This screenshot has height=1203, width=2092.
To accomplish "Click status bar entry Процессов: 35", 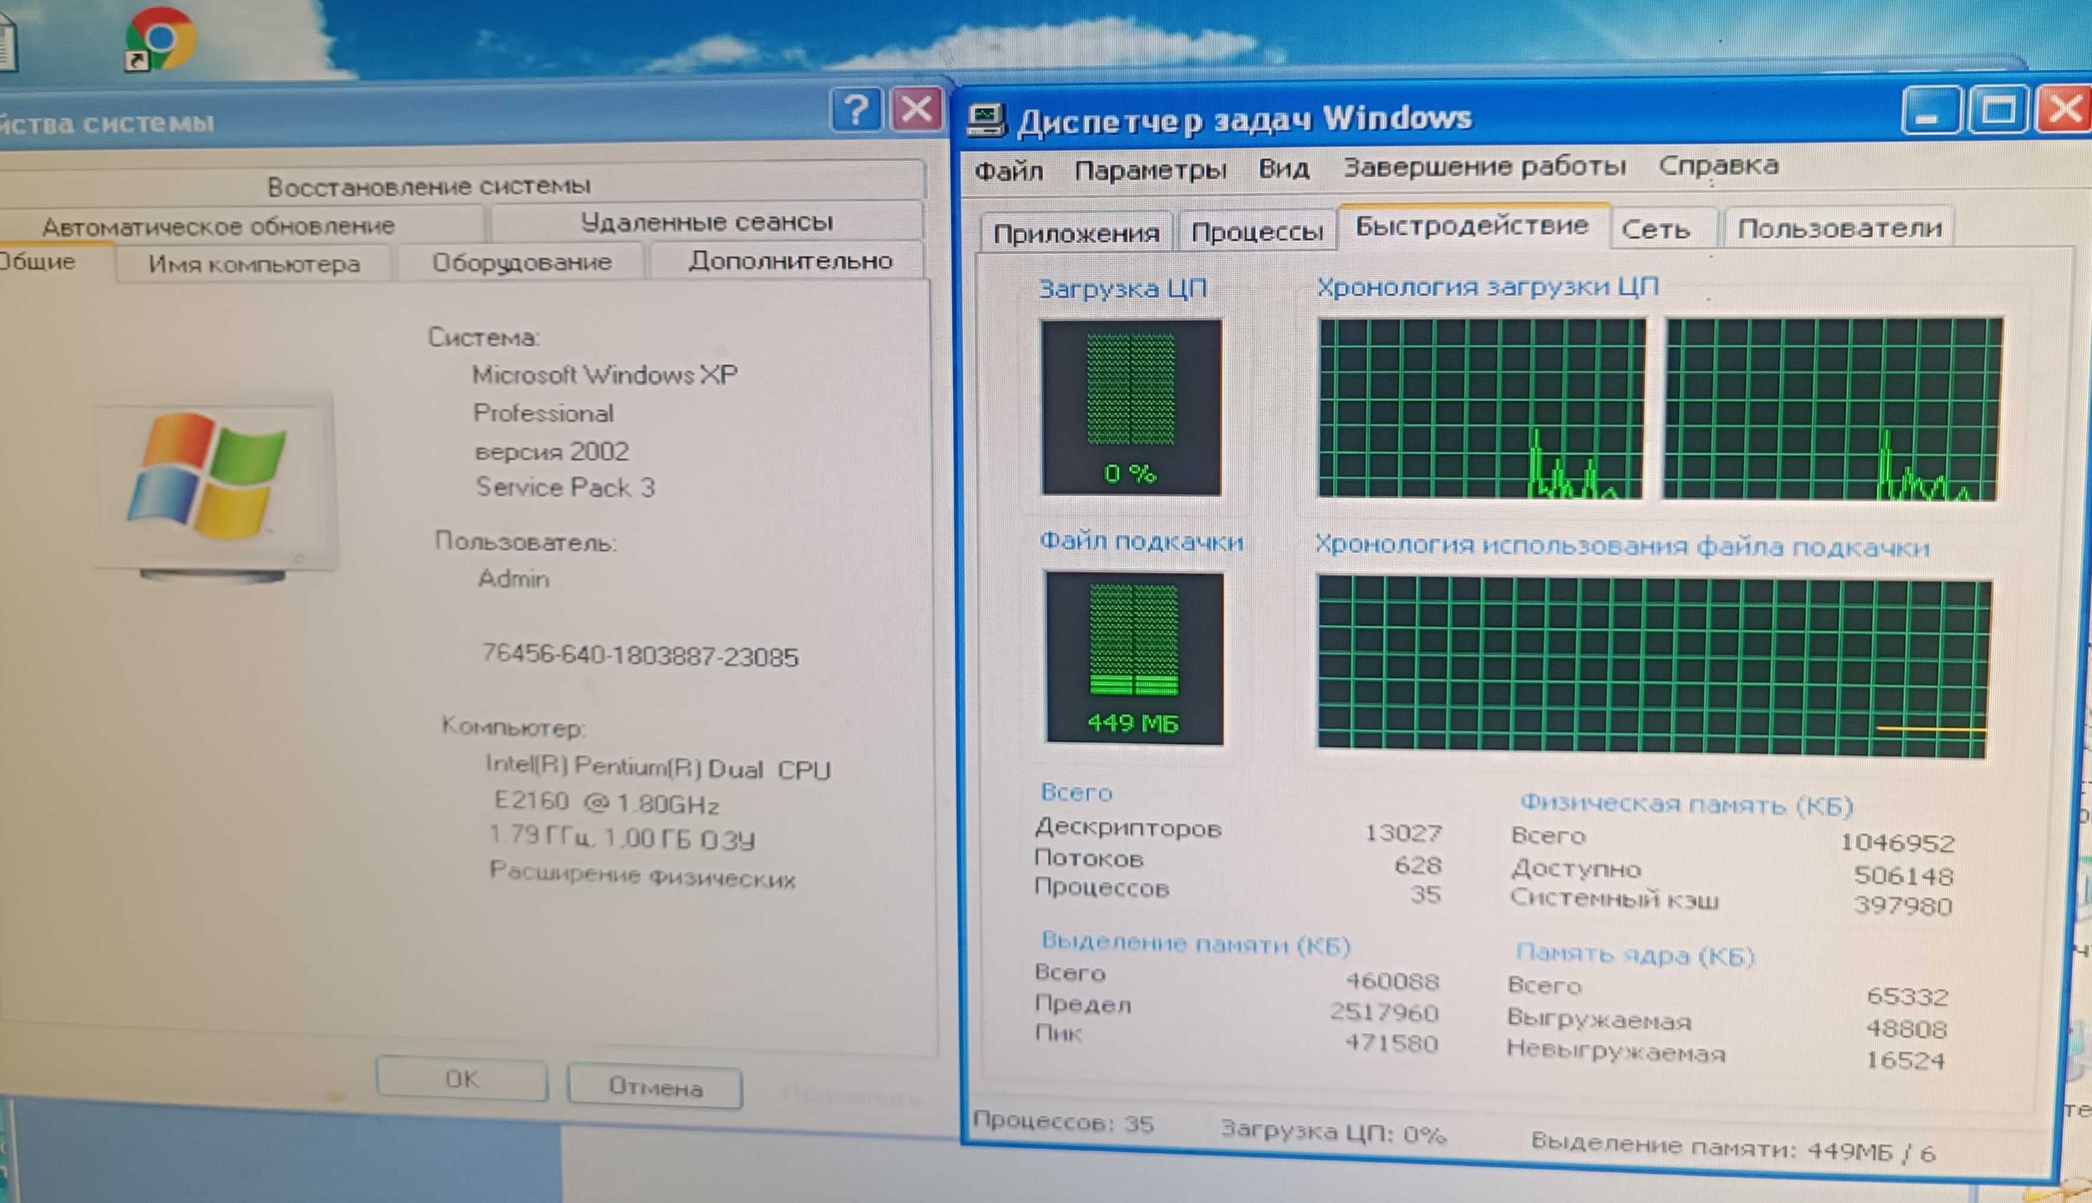I will tap(1064, 1122).
